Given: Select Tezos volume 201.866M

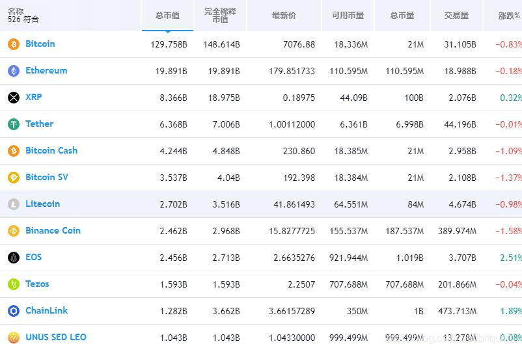Looking at the screenshot, I should 458,284.
